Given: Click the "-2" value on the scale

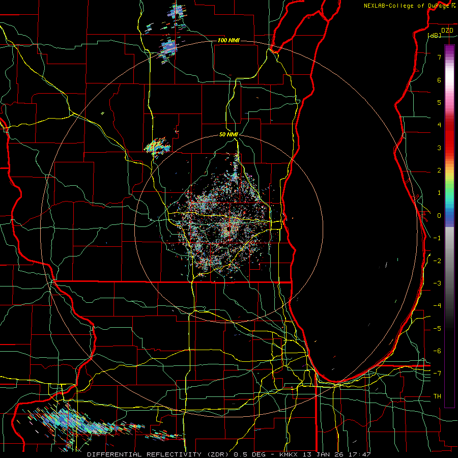Looking at the screenshot, I should [x=437, y=261].
